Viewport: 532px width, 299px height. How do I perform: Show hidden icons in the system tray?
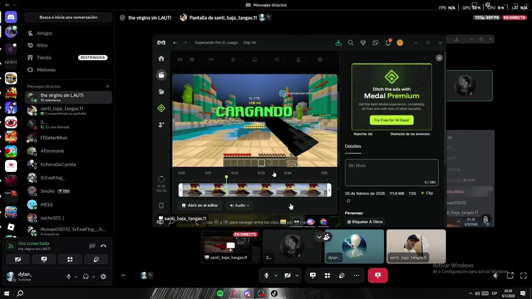point(470,294)
